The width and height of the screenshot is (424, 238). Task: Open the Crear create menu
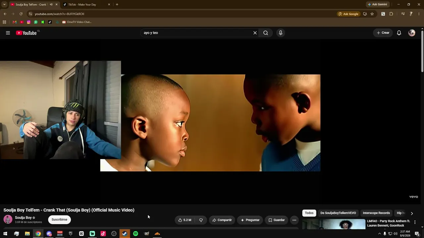[383, 33]
